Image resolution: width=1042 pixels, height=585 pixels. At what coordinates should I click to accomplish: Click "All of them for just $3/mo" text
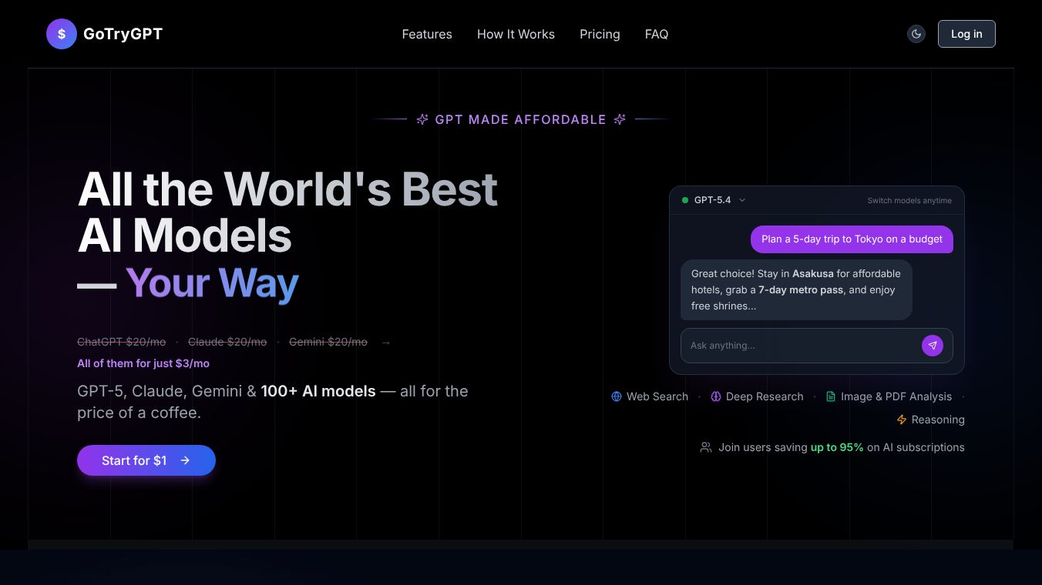(143, 363)
